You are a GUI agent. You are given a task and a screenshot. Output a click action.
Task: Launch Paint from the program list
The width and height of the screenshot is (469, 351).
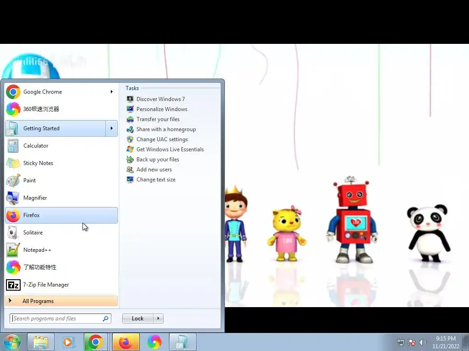tap(61, 180)
